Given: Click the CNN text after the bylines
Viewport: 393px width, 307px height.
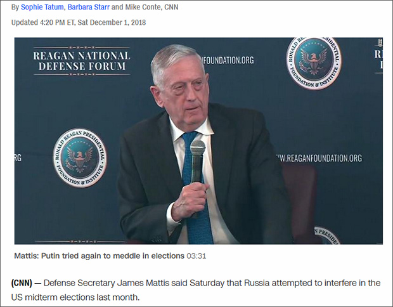Looking at the screenshot, I should click(171, 7).
